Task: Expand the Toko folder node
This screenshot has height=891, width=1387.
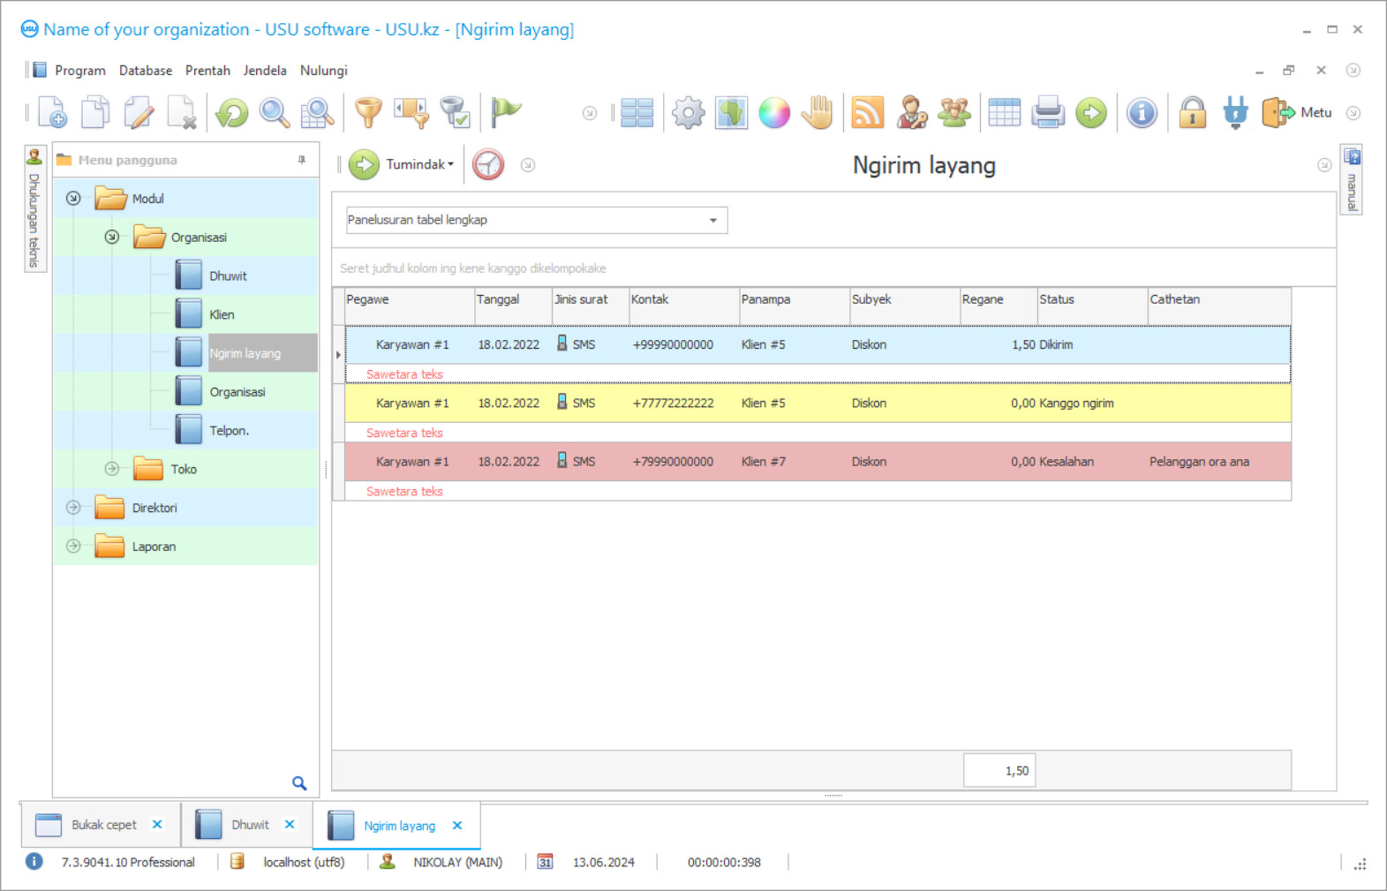Action: [112, 469]
